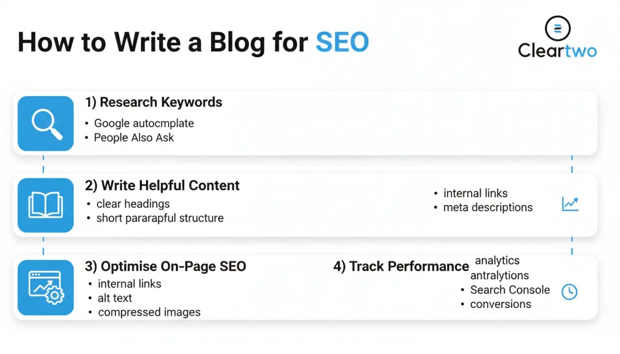
Task: Click the circular Cleartwo logo icon
Action: (x=558, y=28)
